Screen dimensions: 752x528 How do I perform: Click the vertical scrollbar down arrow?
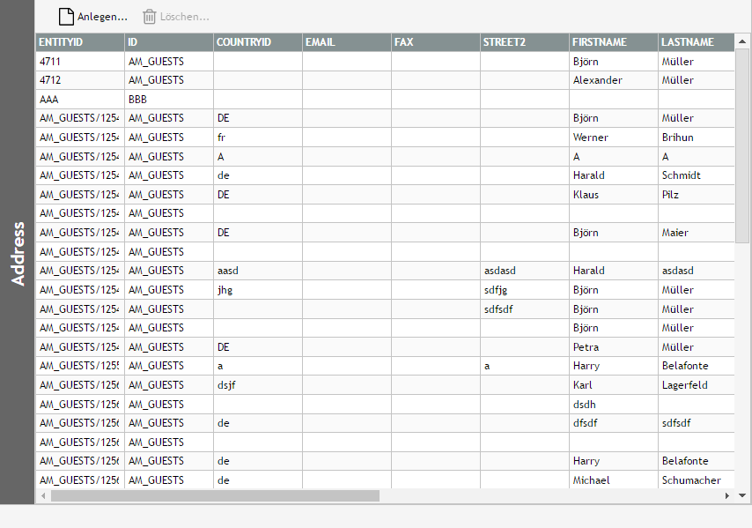click(741, 483)
